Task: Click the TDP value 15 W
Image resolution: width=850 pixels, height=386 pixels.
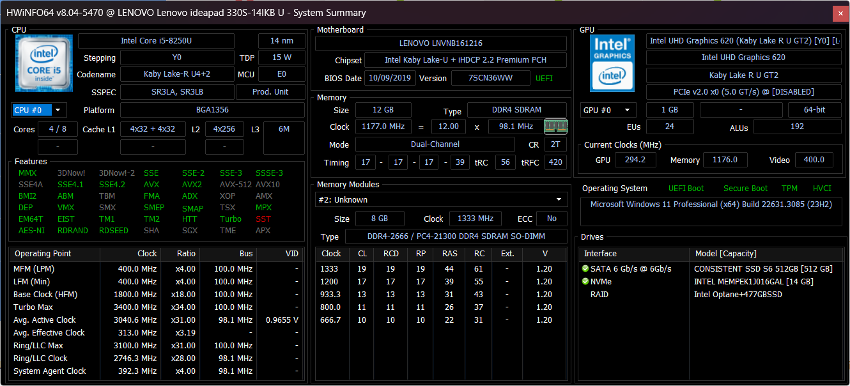Action: (281, 58)
